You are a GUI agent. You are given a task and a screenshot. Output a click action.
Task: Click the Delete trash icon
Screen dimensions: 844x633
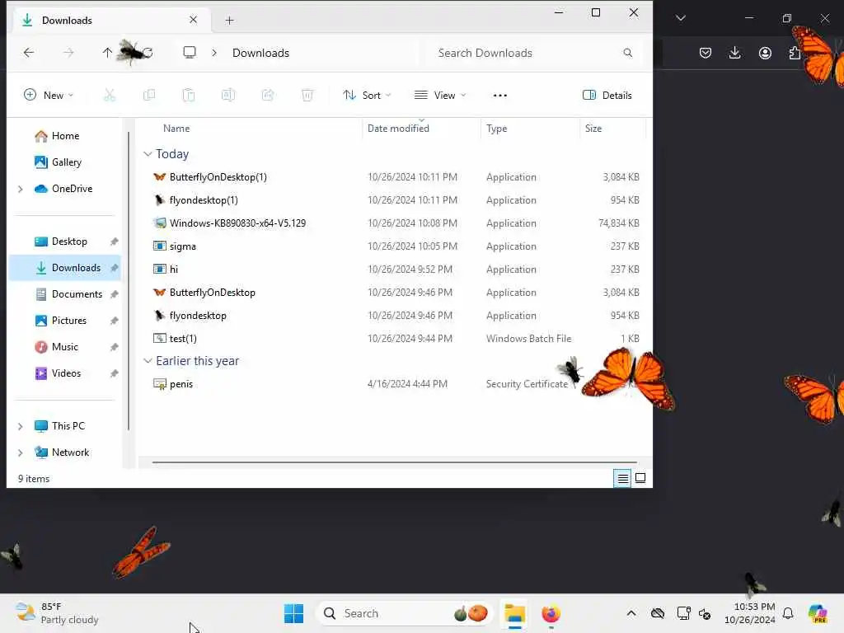coord(307,96)
